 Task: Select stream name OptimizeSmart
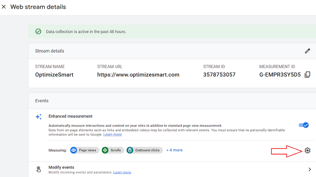[x=54, y=75]
